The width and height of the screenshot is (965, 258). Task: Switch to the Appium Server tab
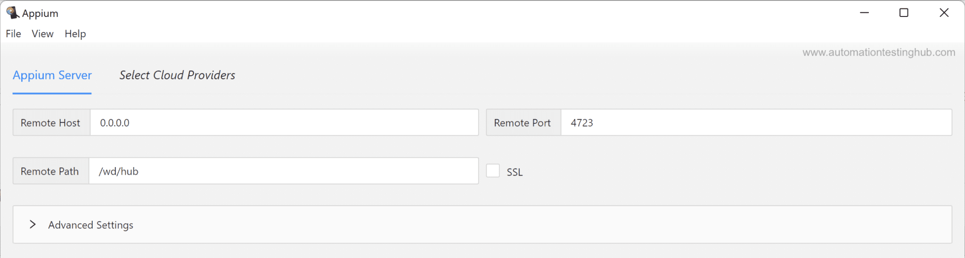click(52, 75)
